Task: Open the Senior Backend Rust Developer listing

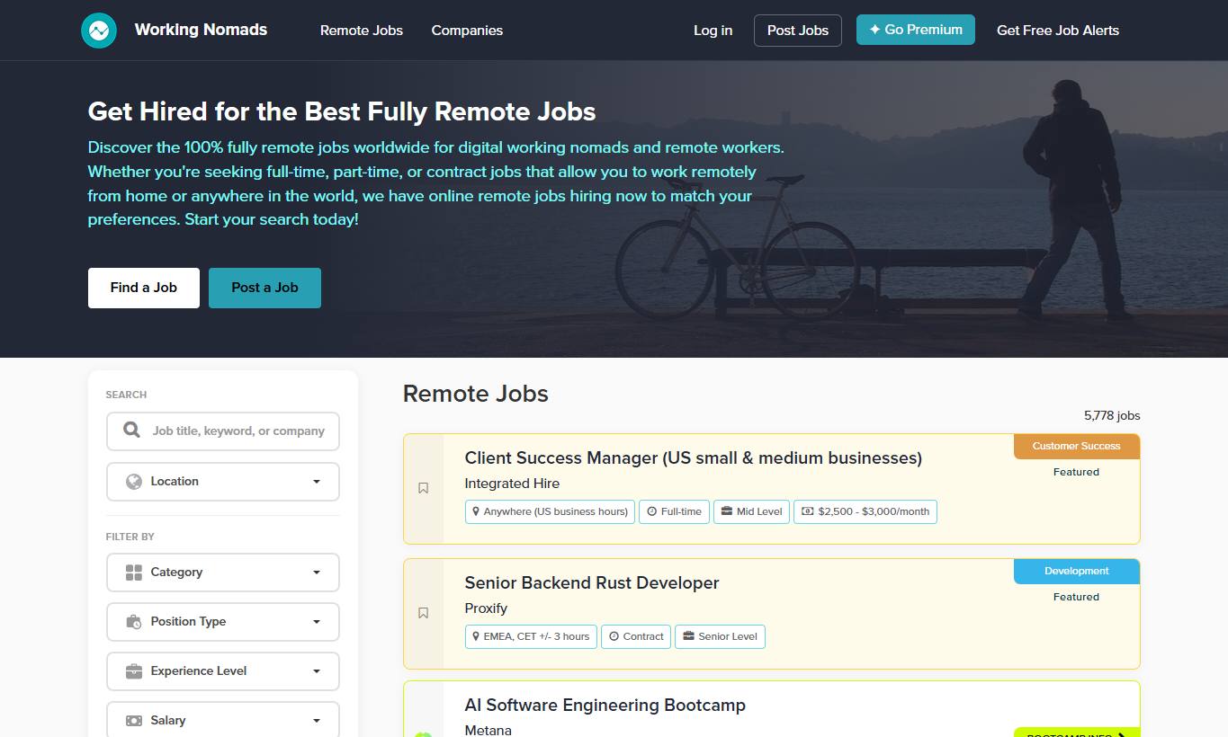Action: pos(592,583)
